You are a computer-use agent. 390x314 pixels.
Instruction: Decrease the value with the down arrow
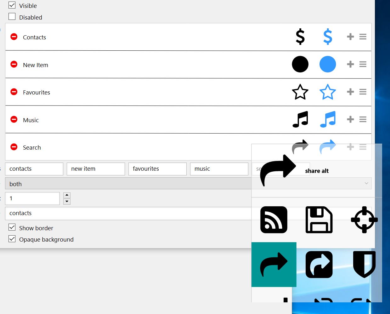[67, 202]
